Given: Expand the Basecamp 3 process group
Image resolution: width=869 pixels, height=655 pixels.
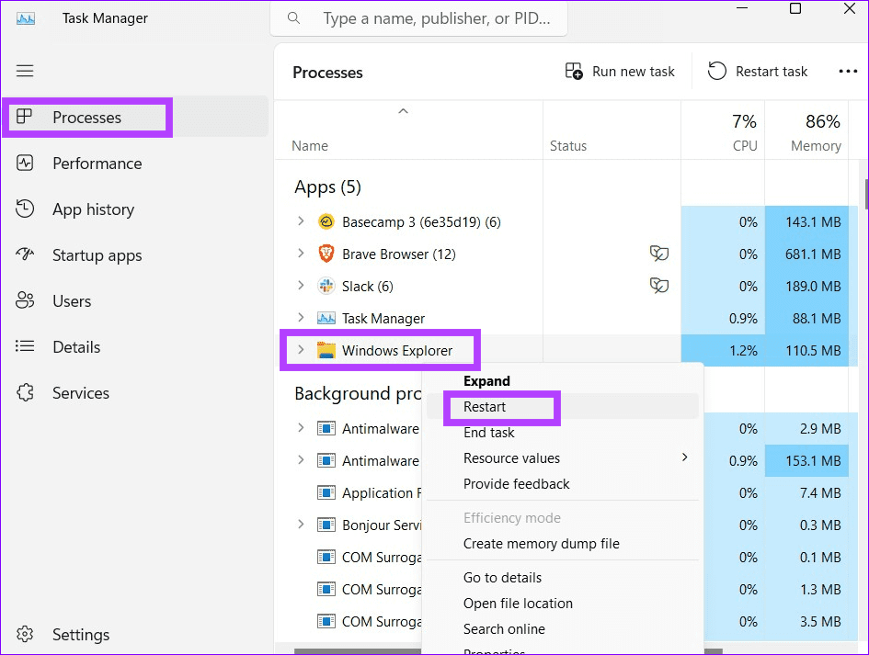Looking at the screenshot, I should 301,221.
